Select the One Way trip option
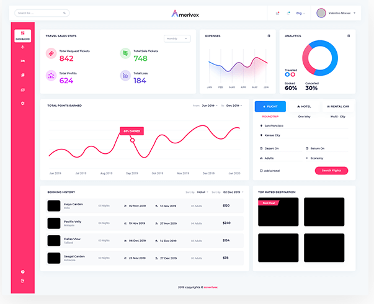The width and height of the screenshot is (374, 304). click(x=304, y=117)
